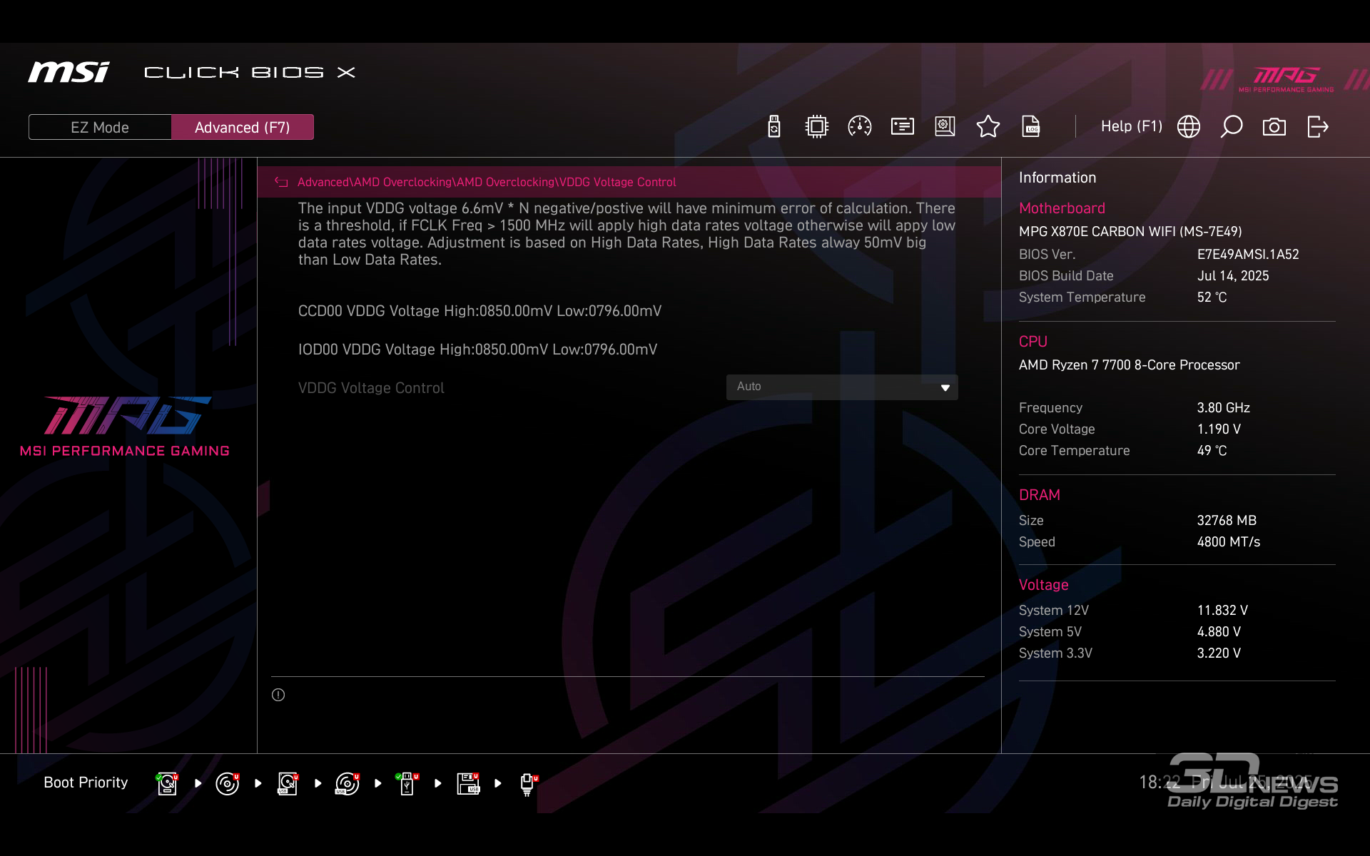Click the DRAM Speed 4800 MT/s value
The height and width of the screenshot is (856, 1370).
[x=1228, y=542]
